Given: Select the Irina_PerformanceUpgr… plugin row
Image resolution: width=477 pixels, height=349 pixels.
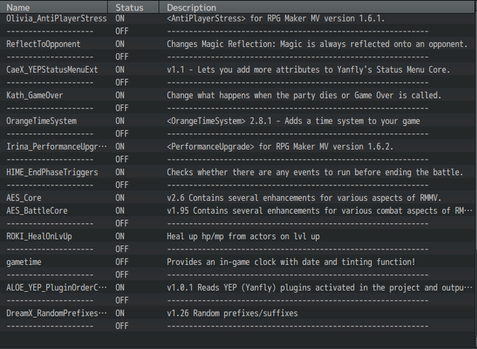Looking at the screenshot, I should pyautogui.click(x=237, y=147).
